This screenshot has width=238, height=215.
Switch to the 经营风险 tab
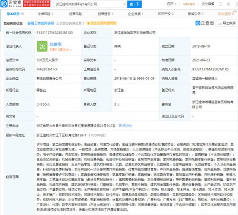click(x=75, y=14)
